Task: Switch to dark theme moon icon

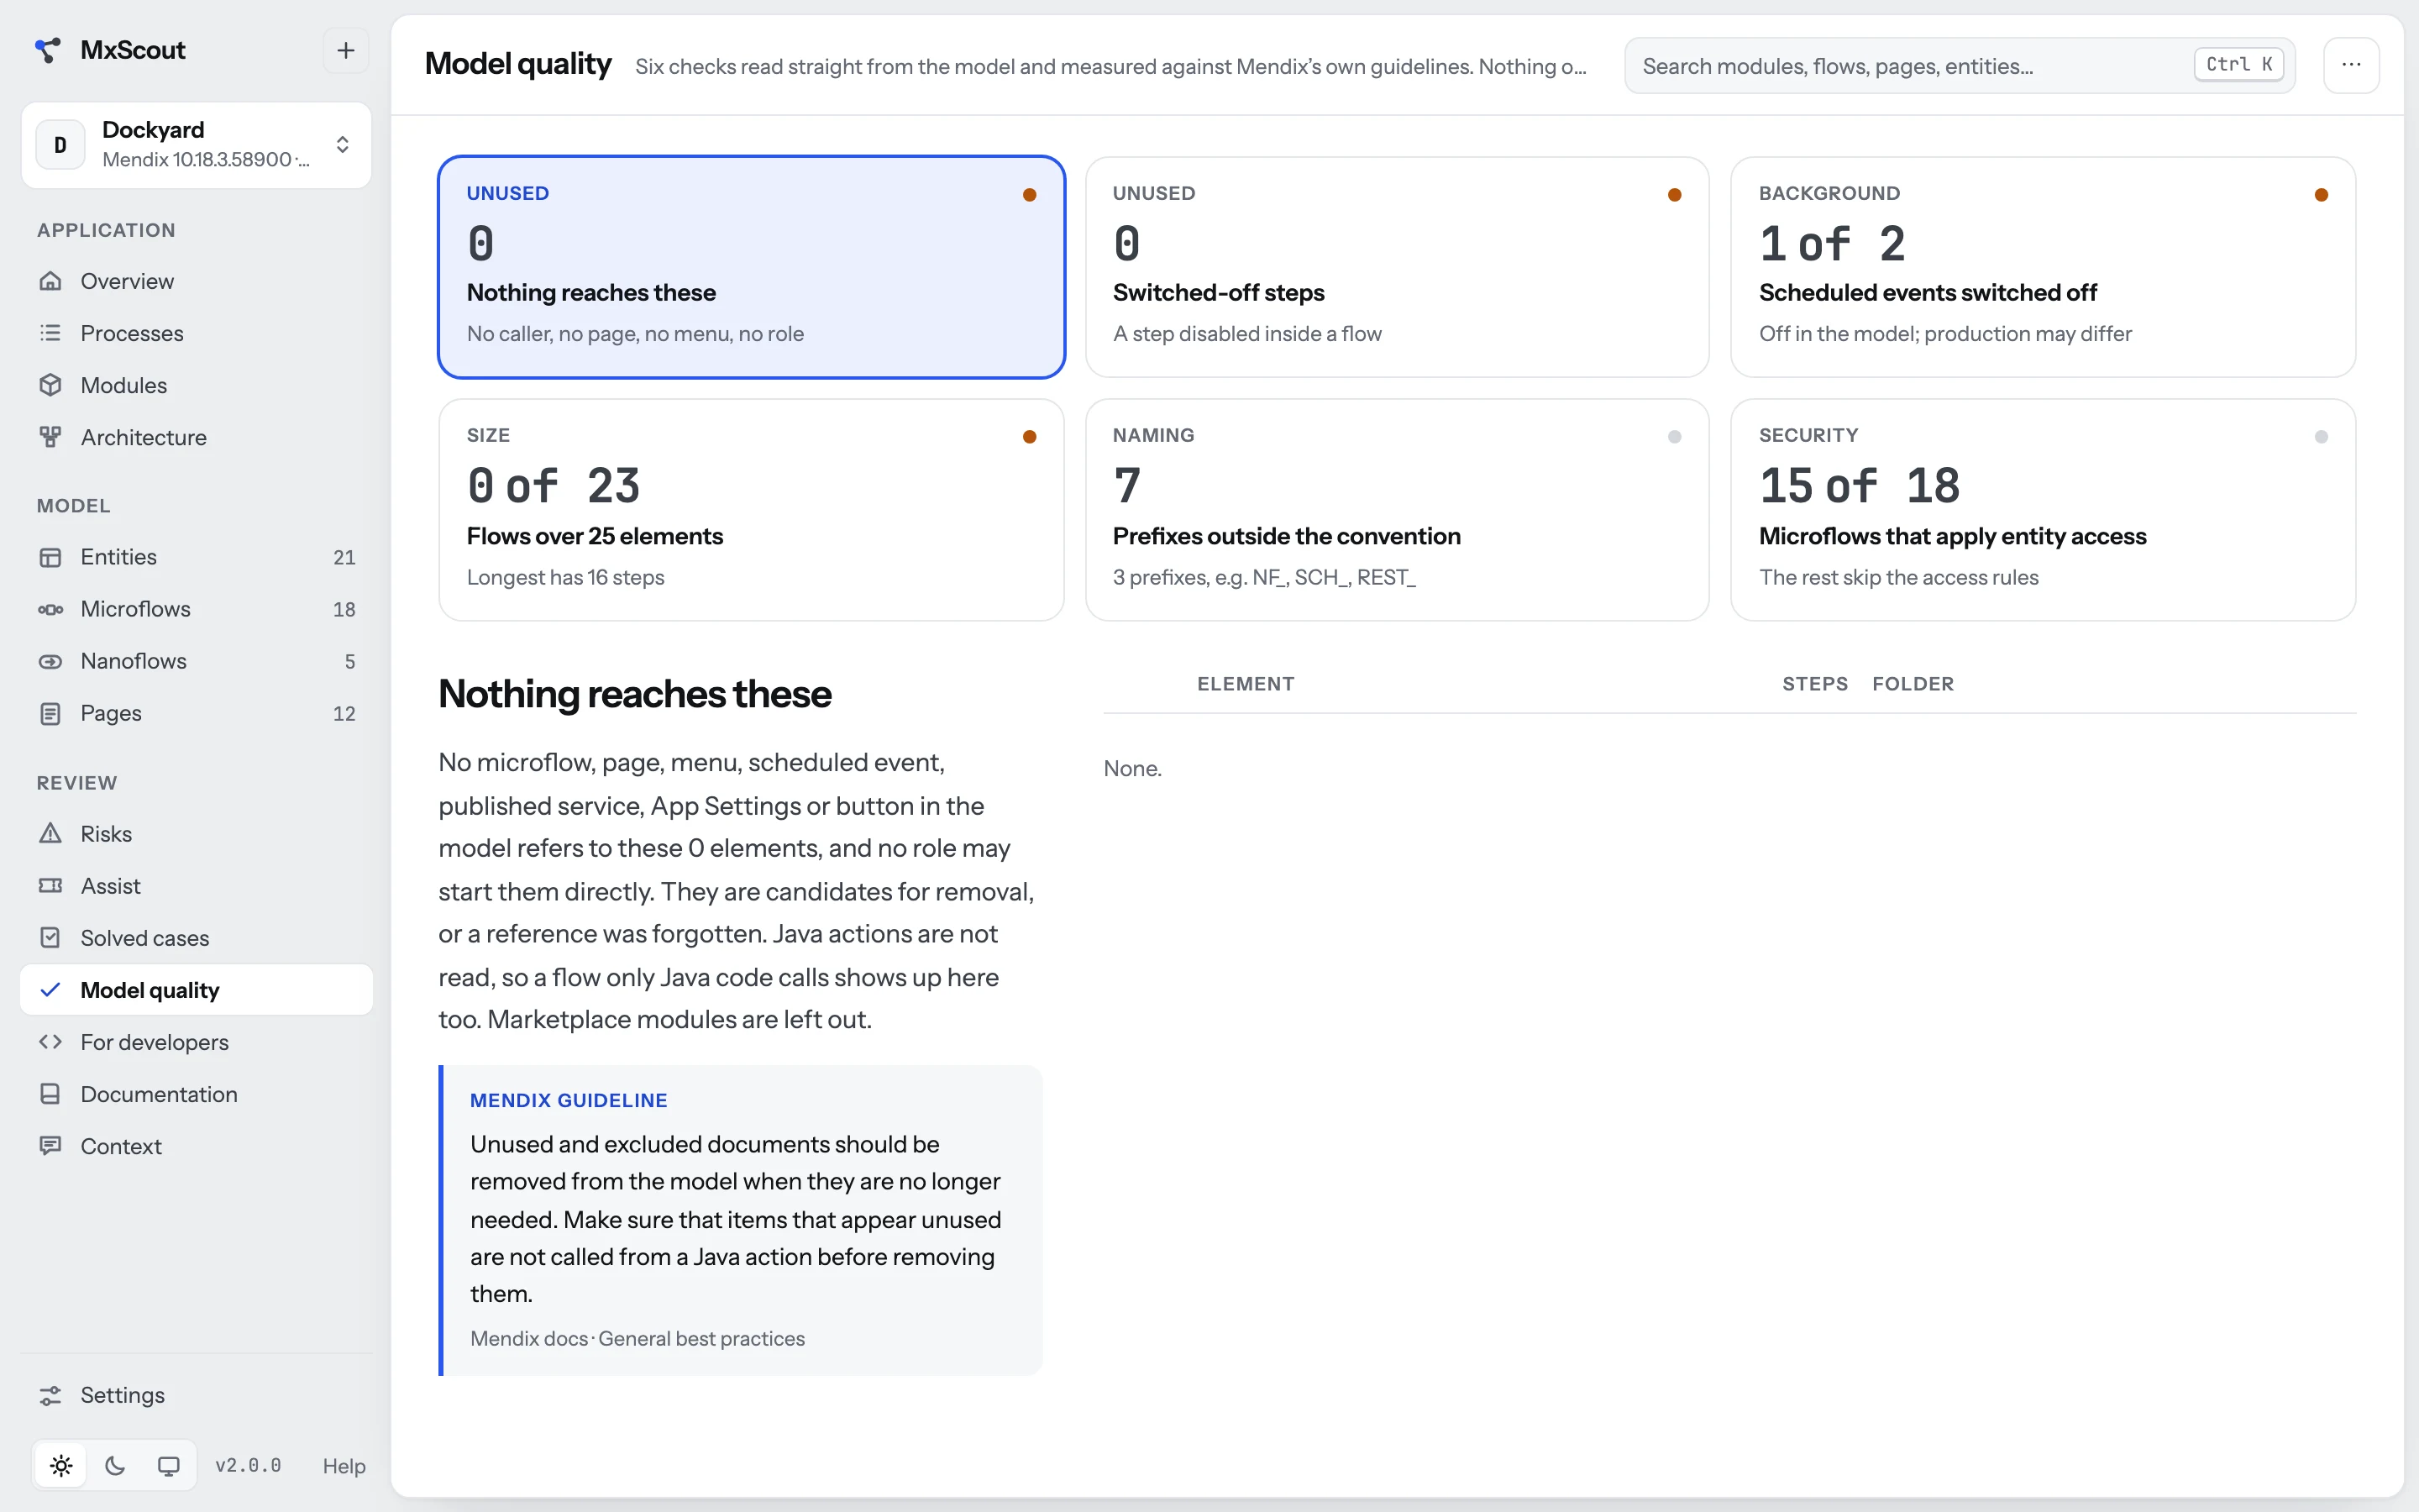Action: tap(115, 1466)
